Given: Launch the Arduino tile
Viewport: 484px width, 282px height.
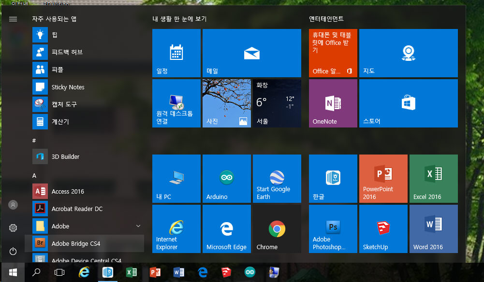Looking at the screenshot, I should click(227, 179).
